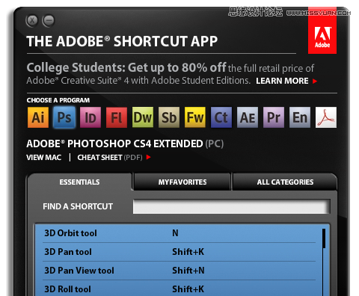Select the Soundbooth (Sb) icon
The width and height of the screenshot is (359, 296).
coord(169,117)
